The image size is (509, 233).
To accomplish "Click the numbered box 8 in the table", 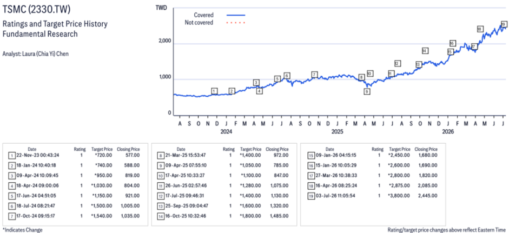I will 160,156.
